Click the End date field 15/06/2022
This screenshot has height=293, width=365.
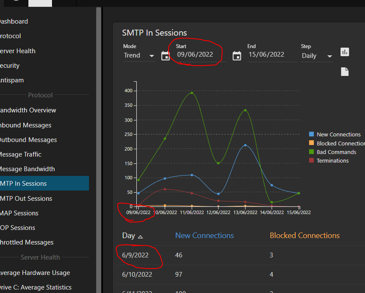(266, 55)
